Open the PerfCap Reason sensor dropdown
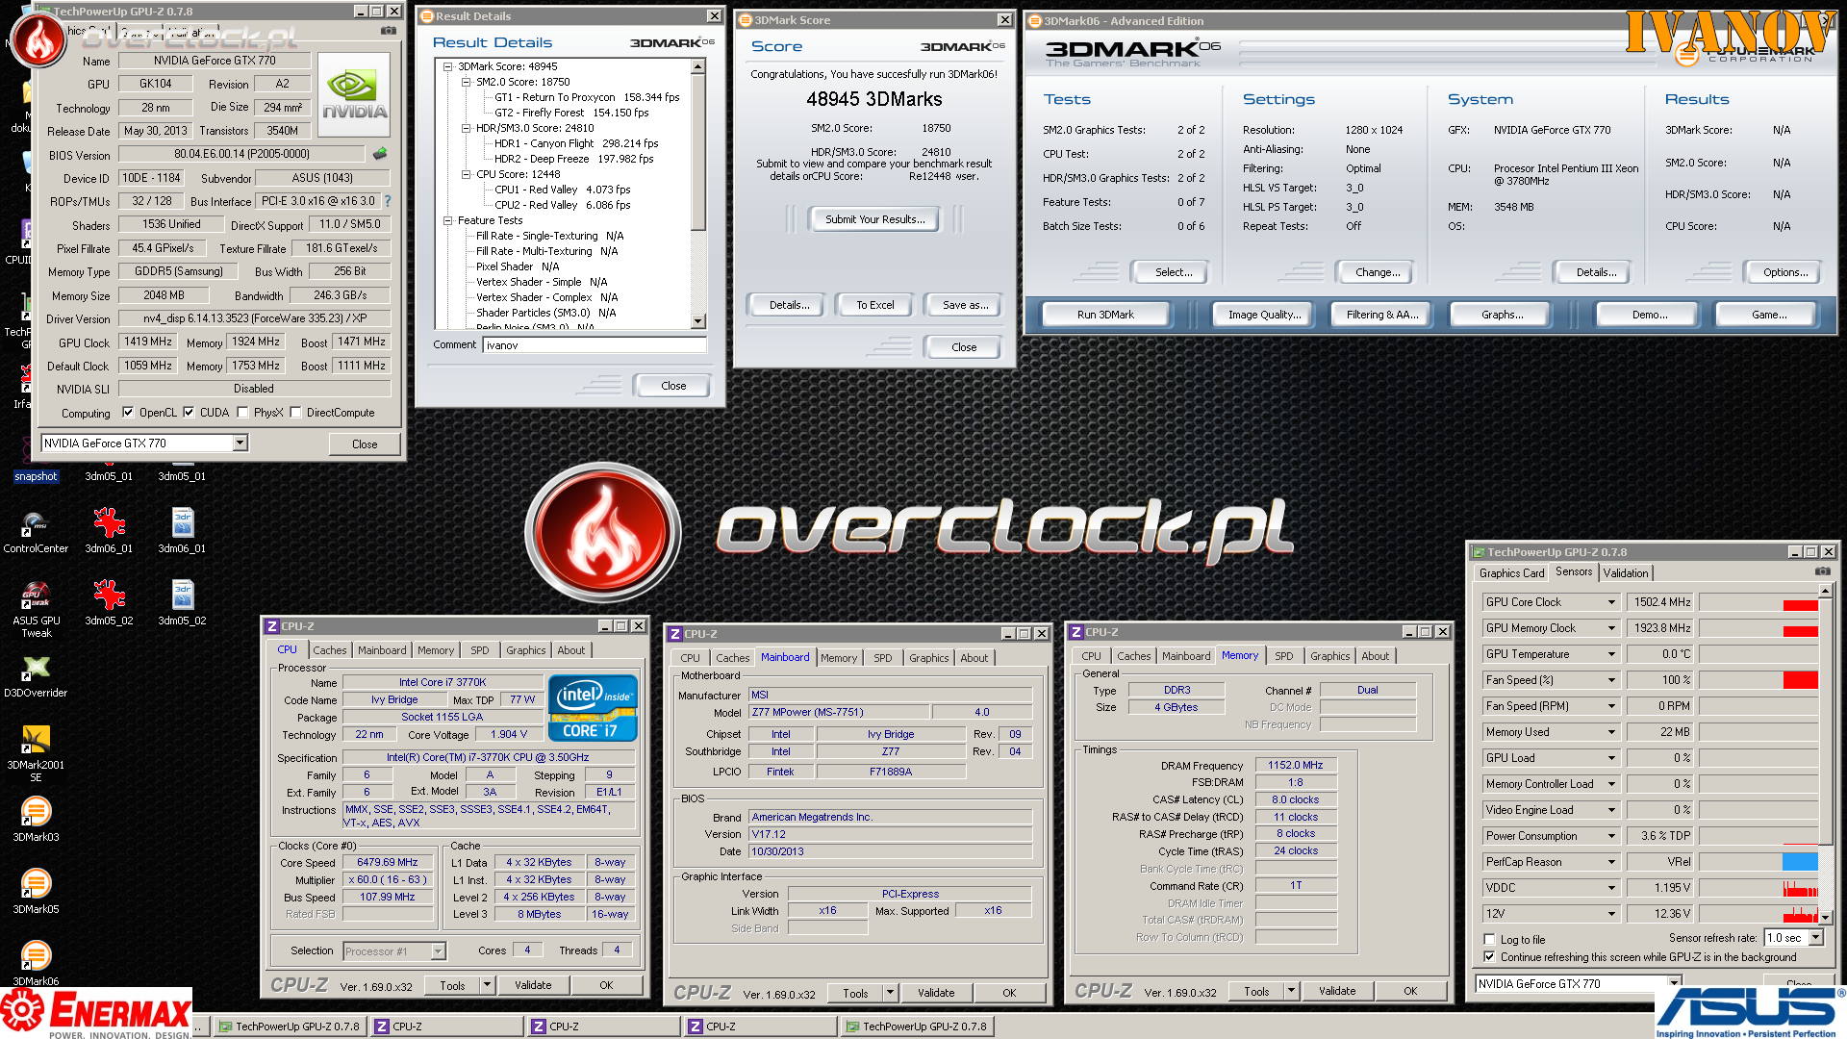The image size is (1847, 1039). (1611, 862)
